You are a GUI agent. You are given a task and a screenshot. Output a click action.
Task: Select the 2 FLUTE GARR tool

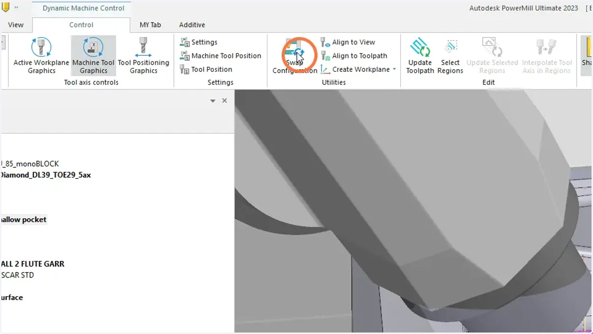pos(33,264)
